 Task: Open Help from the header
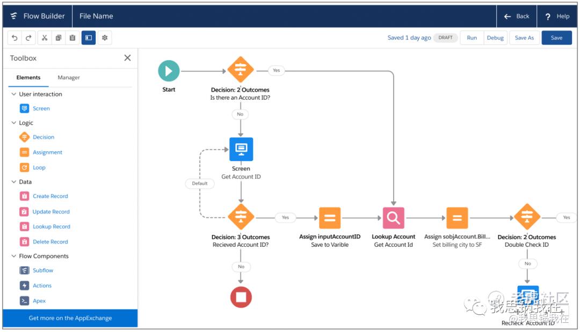pyautogui.click(x=557, y=16)
